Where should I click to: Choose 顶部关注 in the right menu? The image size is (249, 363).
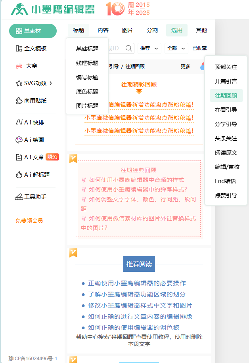coord(226,67)
